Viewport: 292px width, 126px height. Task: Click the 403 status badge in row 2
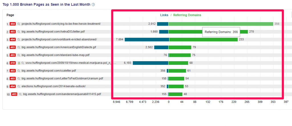point(13,32)
